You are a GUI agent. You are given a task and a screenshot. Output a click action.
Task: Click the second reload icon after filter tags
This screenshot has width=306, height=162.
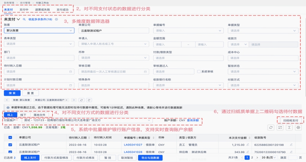89,100
